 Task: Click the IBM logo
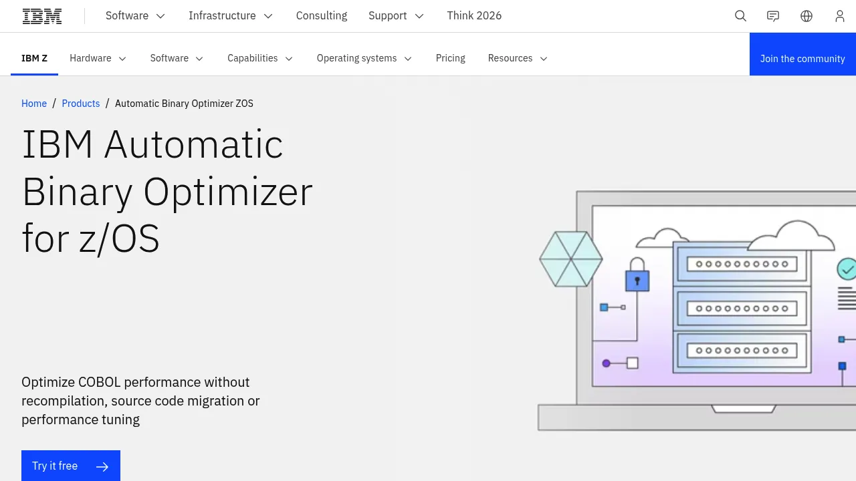click(42, 16)
